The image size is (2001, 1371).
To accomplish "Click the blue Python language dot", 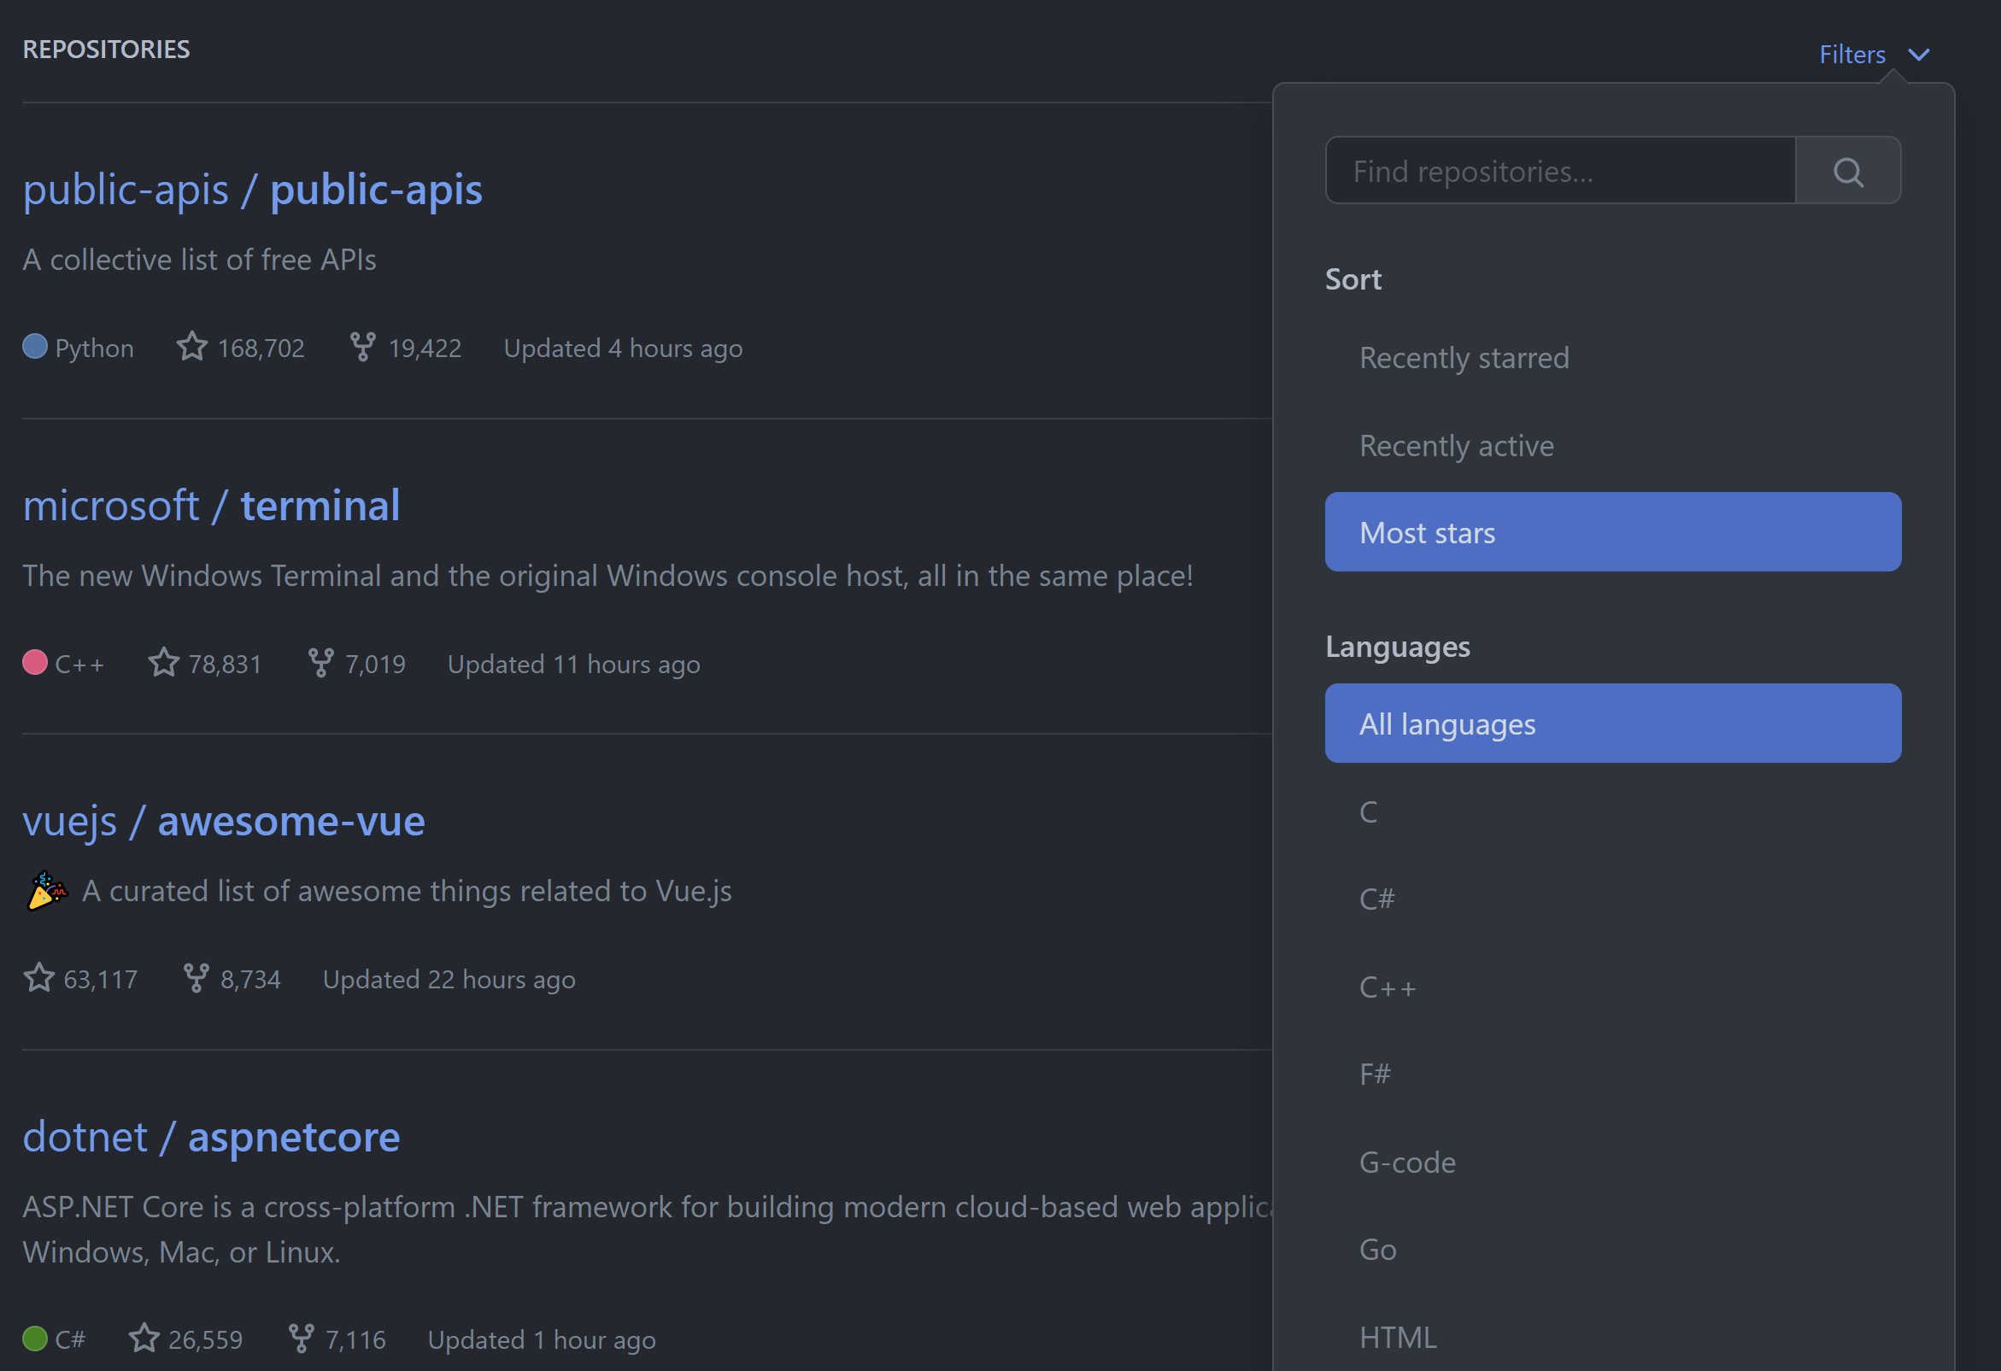I will [34, 347].
